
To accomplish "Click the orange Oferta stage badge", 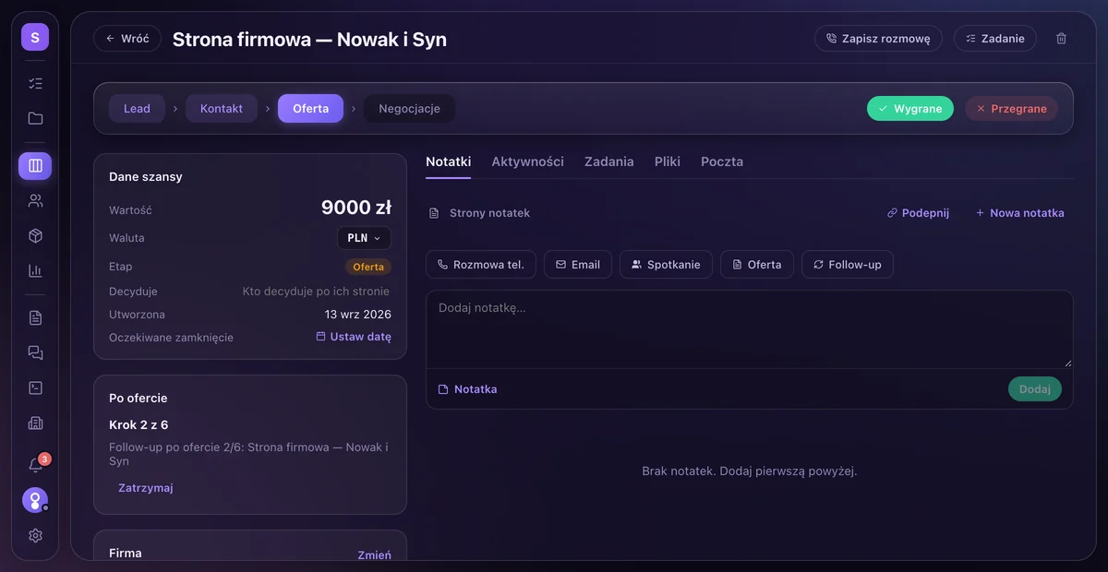I will point(368,267).
